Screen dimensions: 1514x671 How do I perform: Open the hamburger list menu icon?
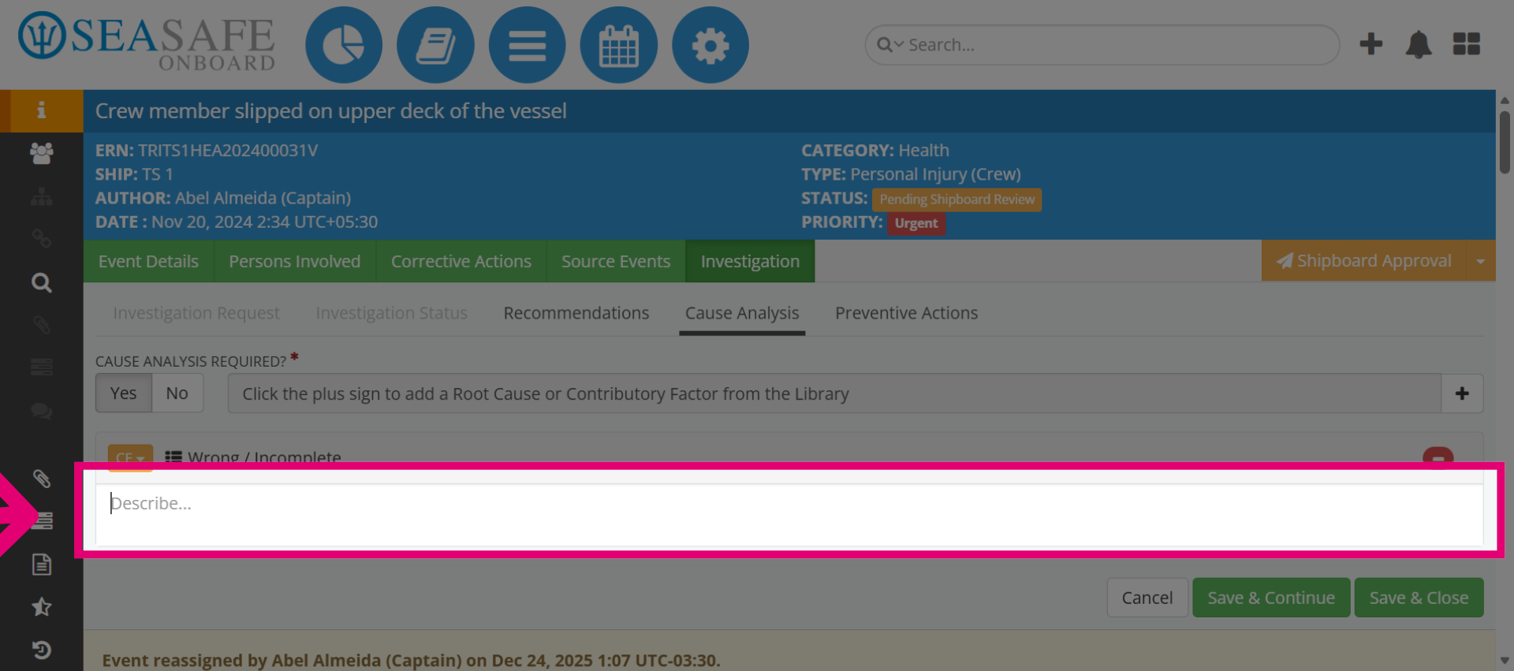(527, 45)
